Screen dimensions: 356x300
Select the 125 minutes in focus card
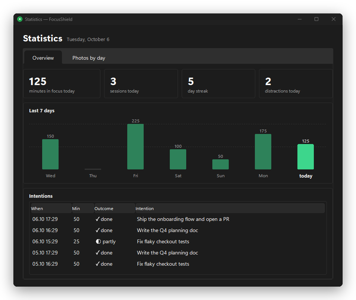[62, 84]
